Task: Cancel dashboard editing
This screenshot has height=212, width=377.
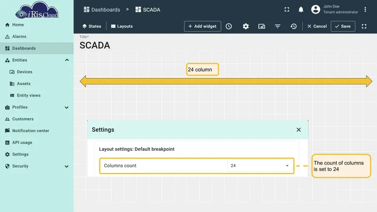Action: [x=317, y=26]
